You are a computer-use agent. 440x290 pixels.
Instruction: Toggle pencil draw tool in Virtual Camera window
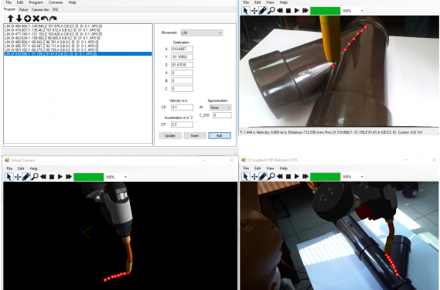coord(26,177)
